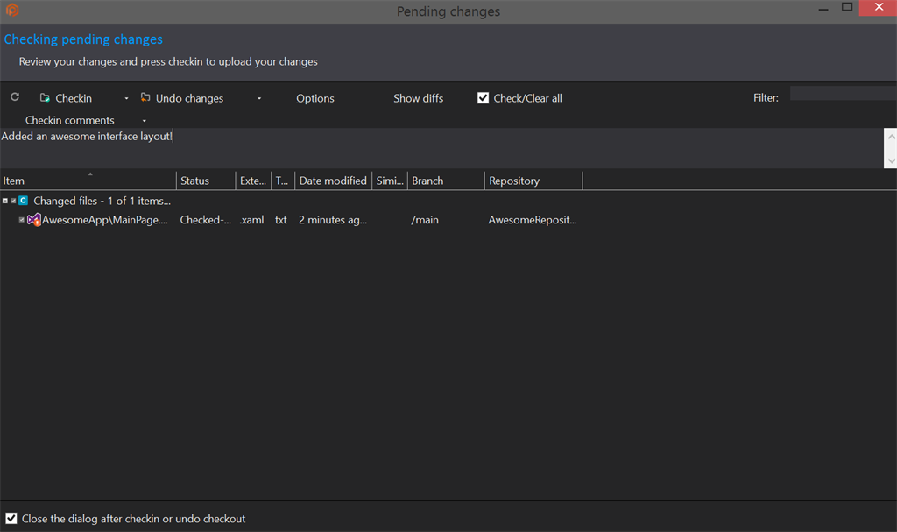Click the Options menu entry

pos(314,97)
